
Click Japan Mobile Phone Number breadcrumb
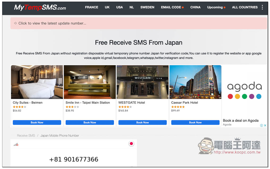pos(60,135)
